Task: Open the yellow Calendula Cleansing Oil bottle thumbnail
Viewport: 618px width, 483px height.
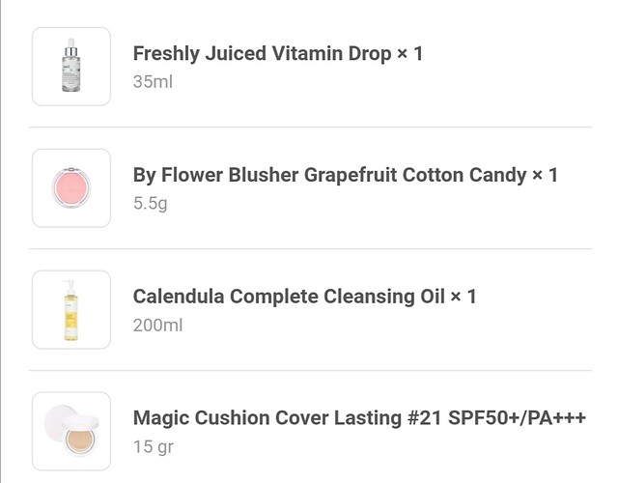Action: click(x=71, y=309)
